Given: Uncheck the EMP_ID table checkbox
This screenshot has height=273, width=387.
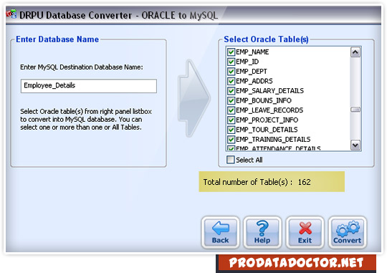Looking at the screenshot, I should (231, 62).
